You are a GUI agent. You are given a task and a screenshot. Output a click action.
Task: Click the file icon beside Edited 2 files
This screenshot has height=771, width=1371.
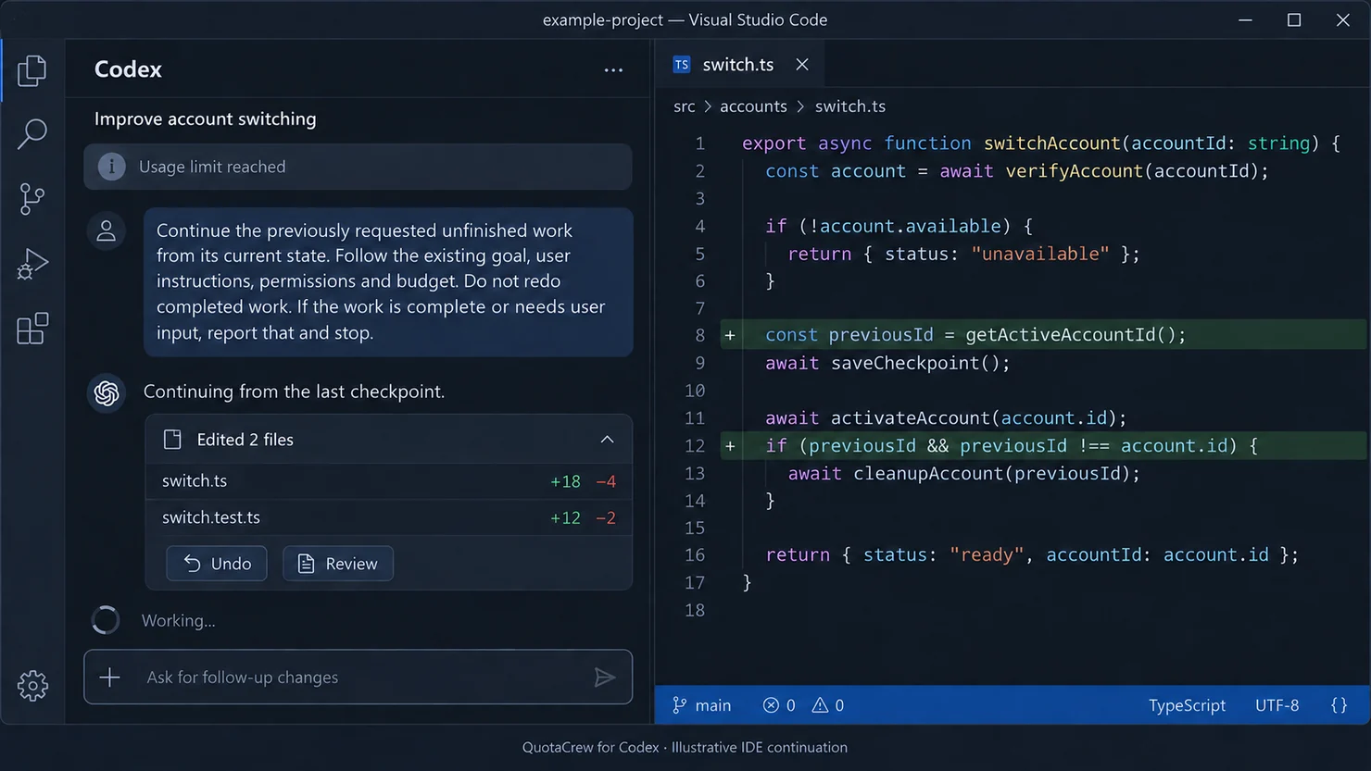(x=172, y=440)
